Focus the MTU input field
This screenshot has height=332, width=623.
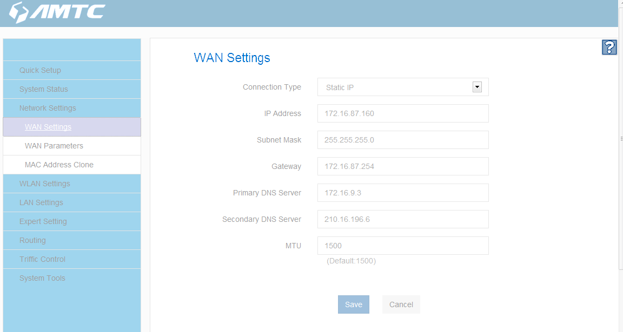click(x=403, y=246)
